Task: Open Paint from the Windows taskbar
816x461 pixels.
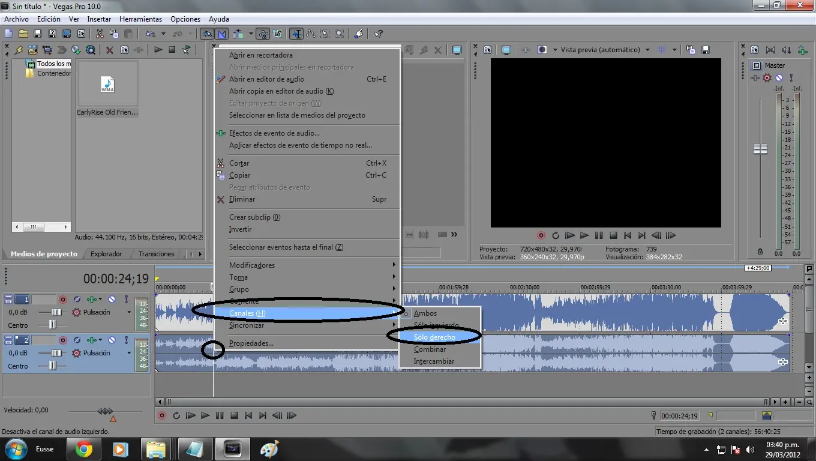Action: pos(270,448)
